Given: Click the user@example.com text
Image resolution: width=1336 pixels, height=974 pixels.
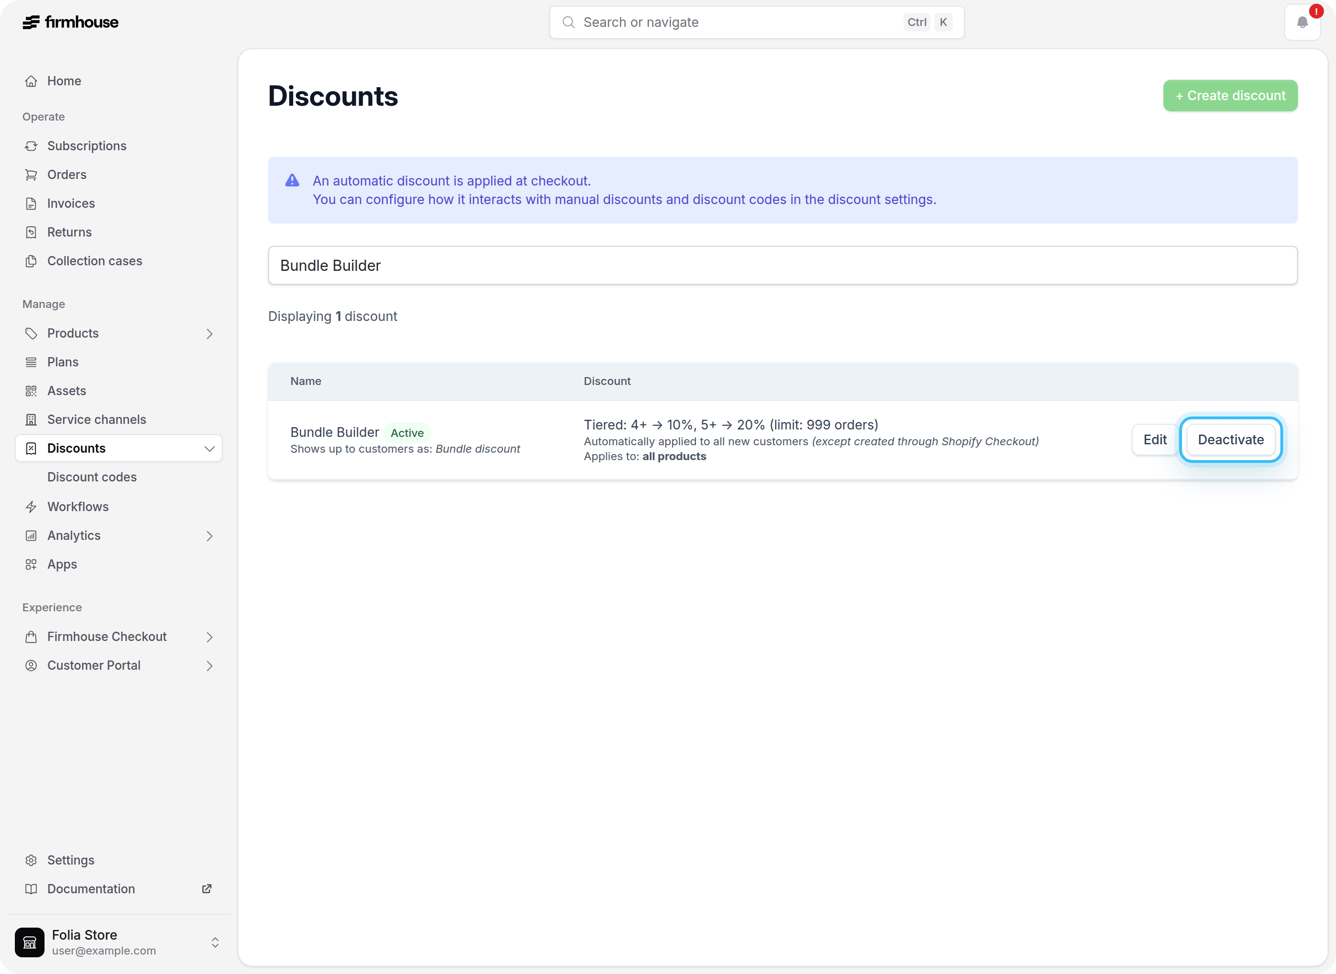Looking at the screenshot, I should (104, 951).
